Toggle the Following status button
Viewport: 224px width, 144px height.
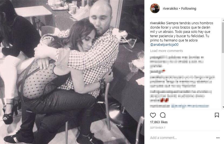(189, 9)
